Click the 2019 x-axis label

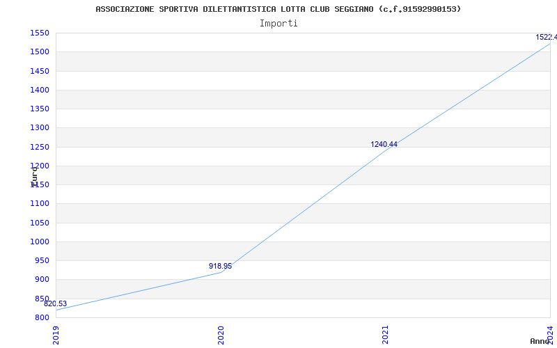point(56,335)
